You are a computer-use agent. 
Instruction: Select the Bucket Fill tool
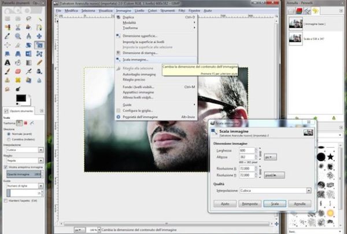click(18, 63)
